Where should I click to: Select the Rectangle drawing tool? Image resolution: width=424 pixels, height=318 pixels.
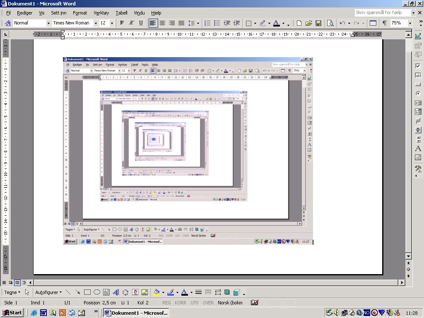pos(87,292)
